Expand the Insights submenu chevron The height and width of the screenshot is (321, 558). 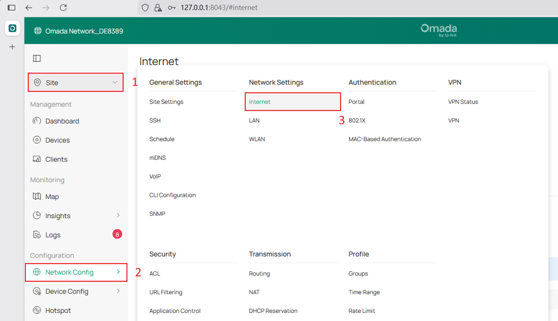(x=118, y=215)
